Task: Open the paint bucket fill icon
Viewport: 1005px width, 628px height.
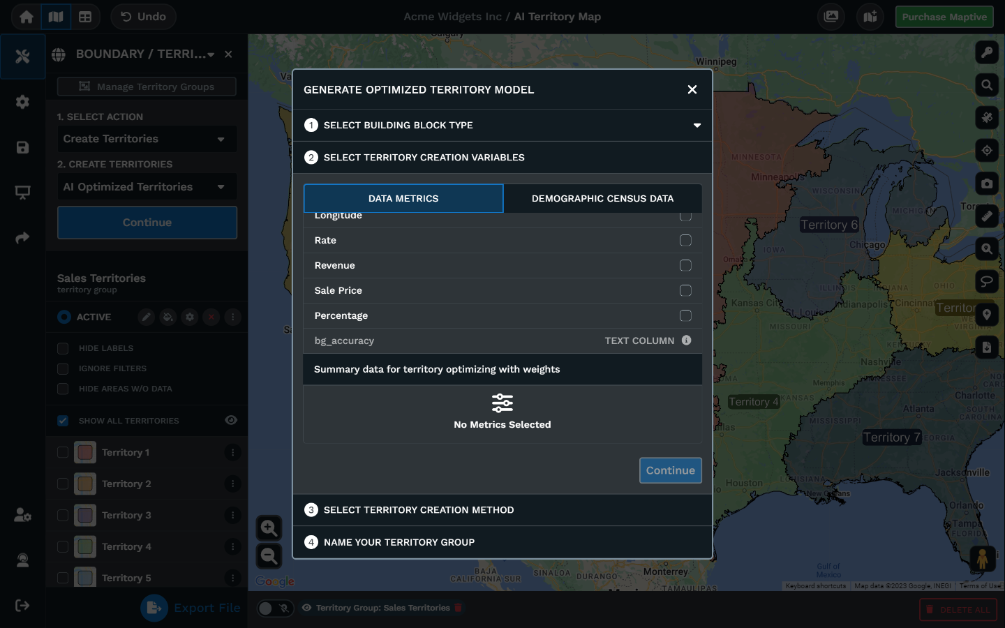Action: pos(167,317)
